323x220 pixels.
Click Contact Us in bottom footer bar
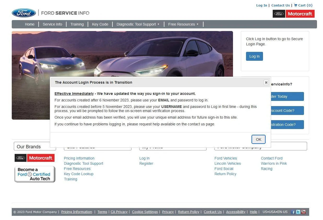coord(213,212)
